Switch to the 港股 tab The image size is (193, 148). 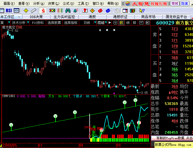[x=92, y=17]
